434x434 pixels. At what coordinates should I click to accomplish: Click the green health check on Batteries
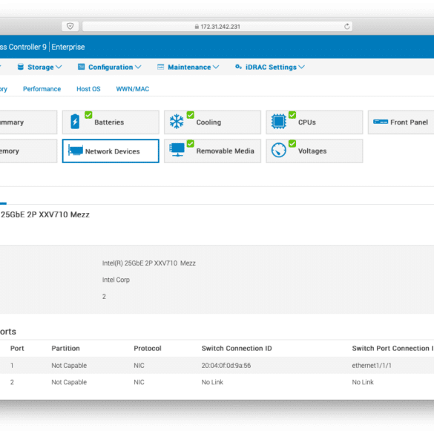pos(88,114)
